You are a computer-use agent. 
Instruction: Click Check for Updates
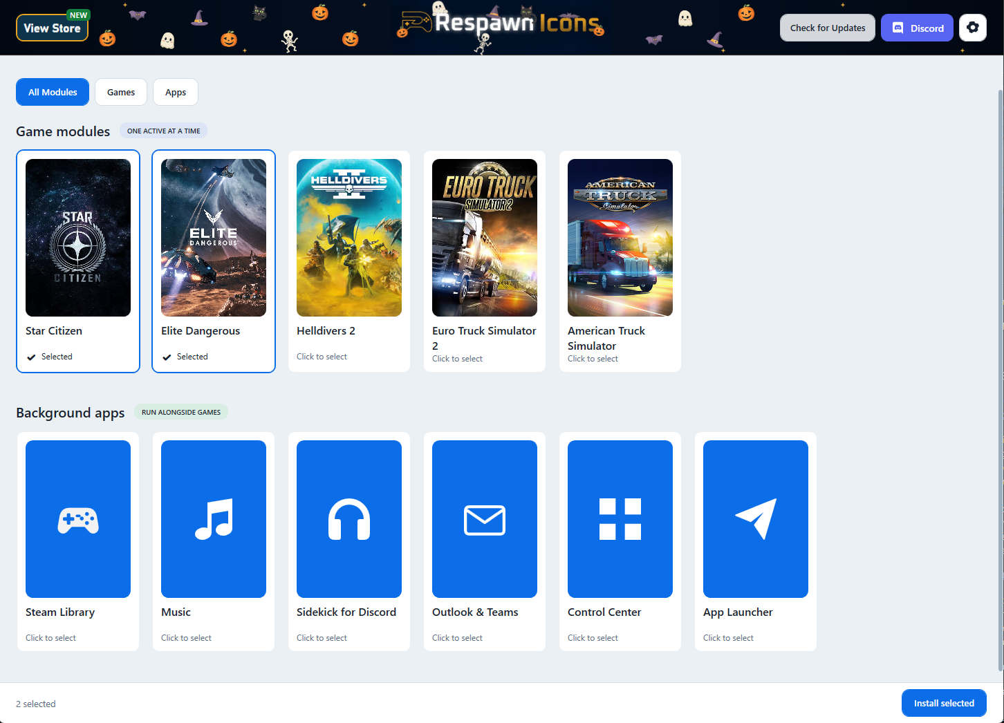(x=828, y=28)
